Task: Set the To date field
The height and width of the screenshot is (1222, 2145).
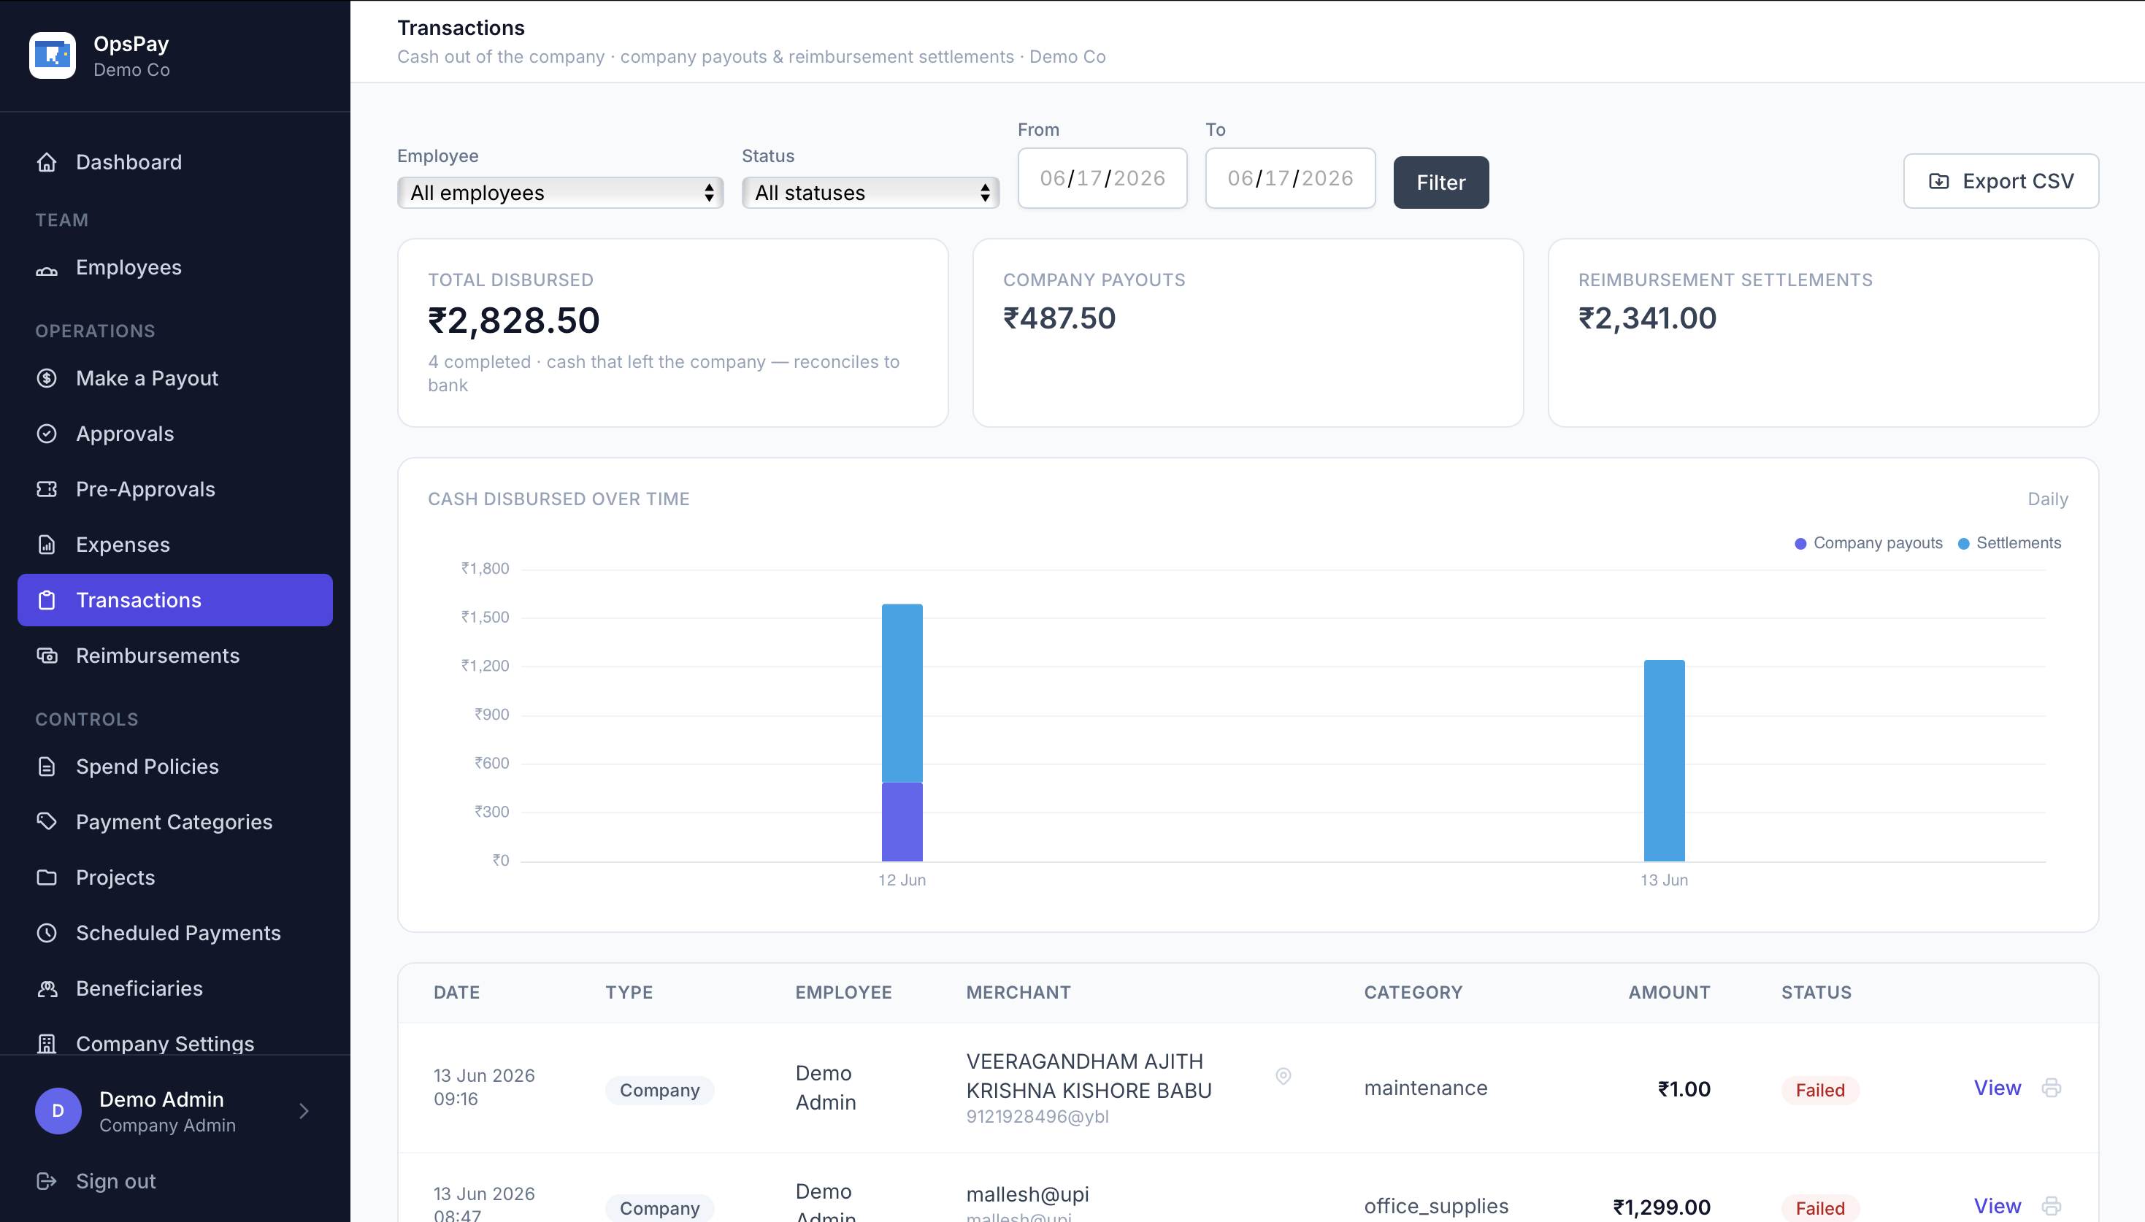Action: click(x=1290, y=178)
